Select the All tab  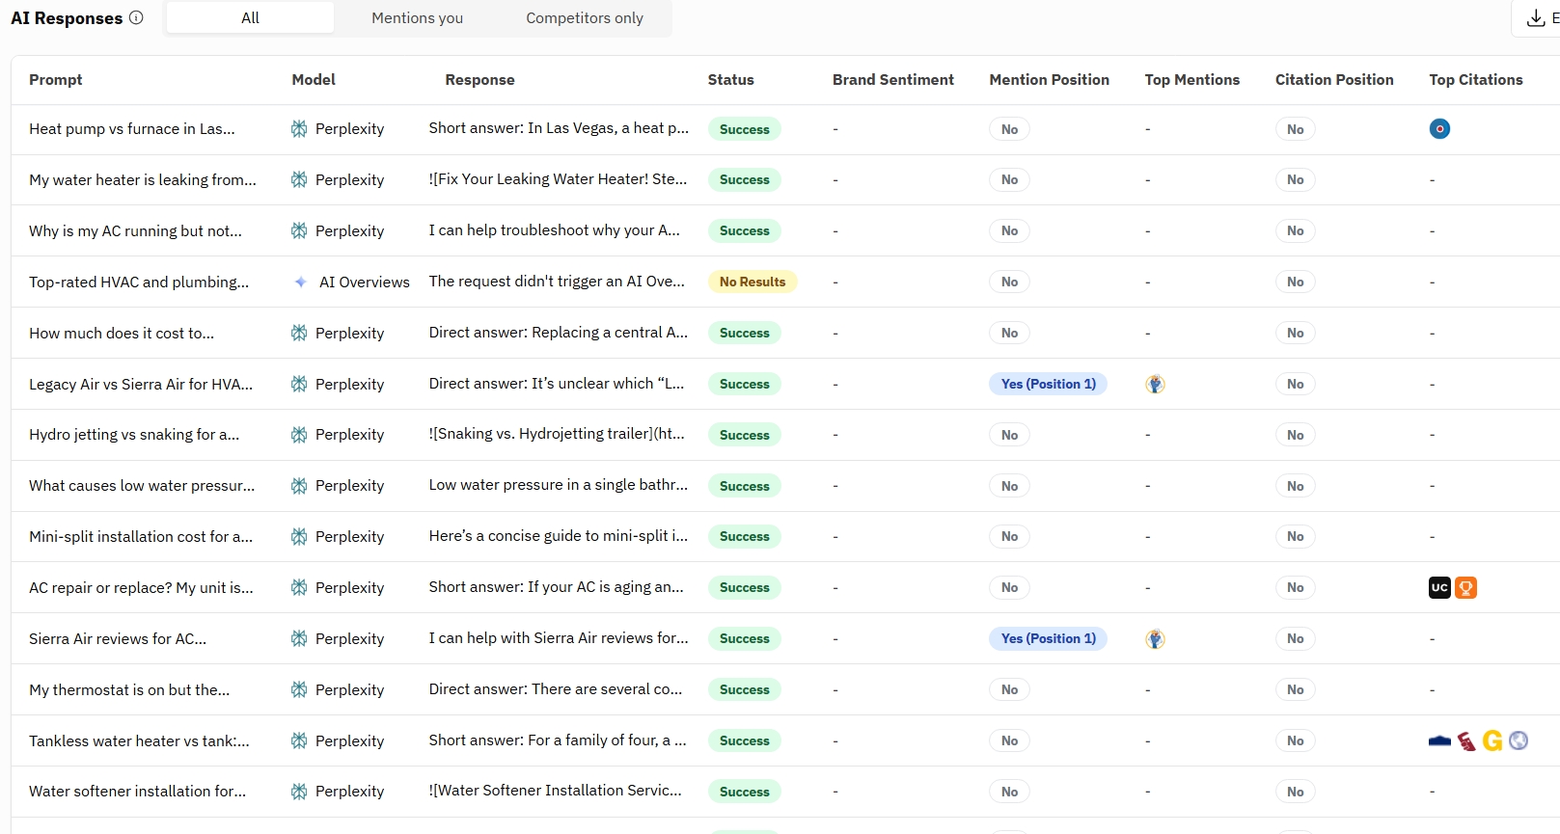pos(250,17)
